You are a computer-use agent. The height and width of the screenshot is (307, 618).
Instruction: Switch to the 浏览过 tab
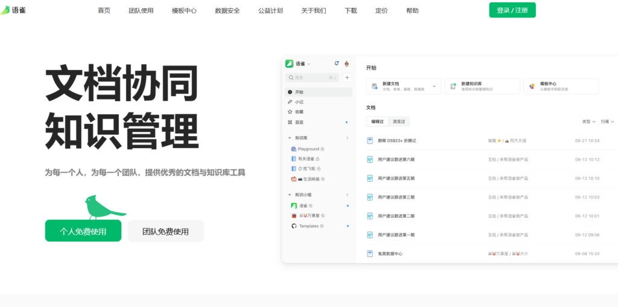pyautogui.click(x=399, y=122)
